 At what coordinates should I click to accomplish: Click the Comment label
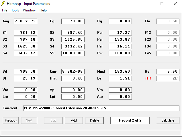[10, 108]
